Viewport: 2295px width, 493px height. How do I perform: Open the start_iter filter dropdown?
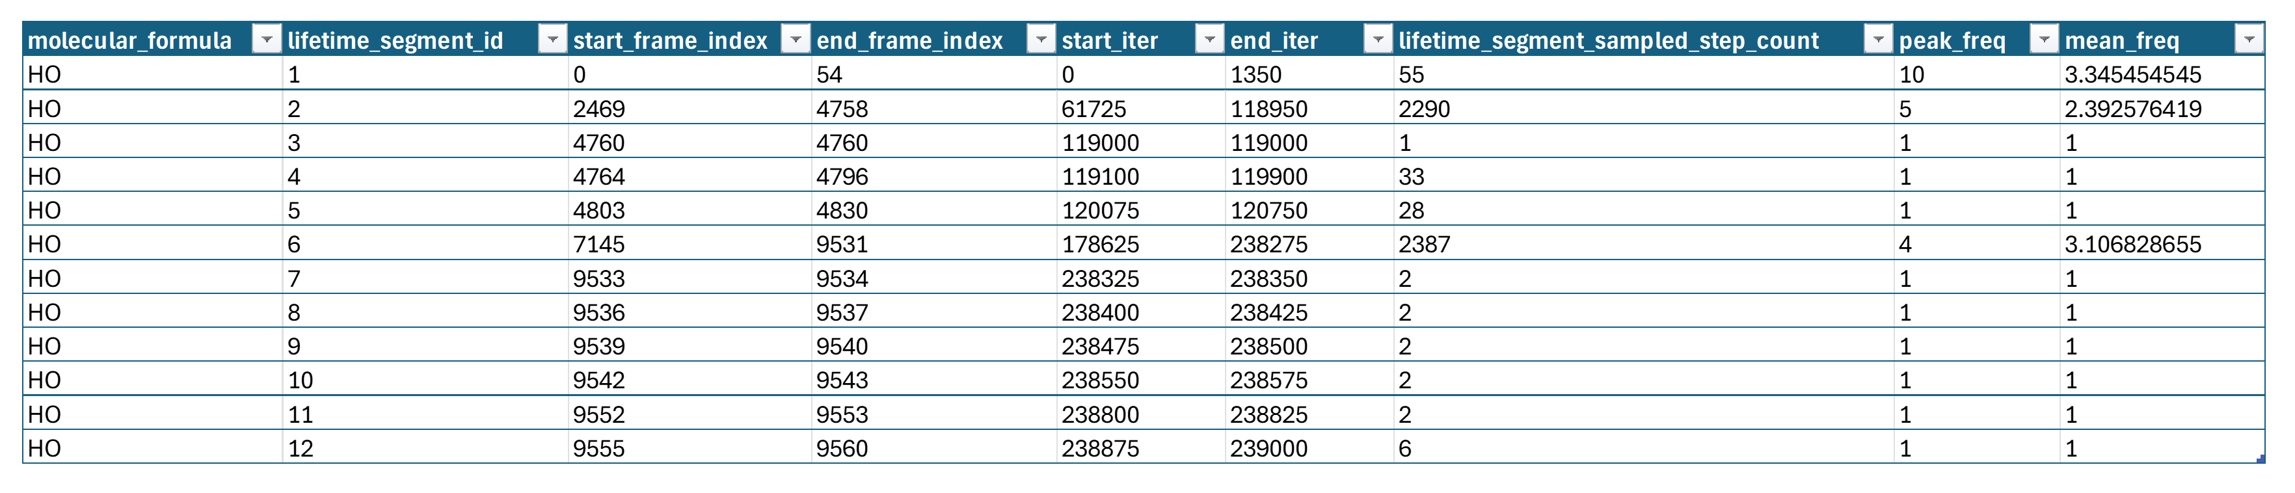tap(1209, 40)
